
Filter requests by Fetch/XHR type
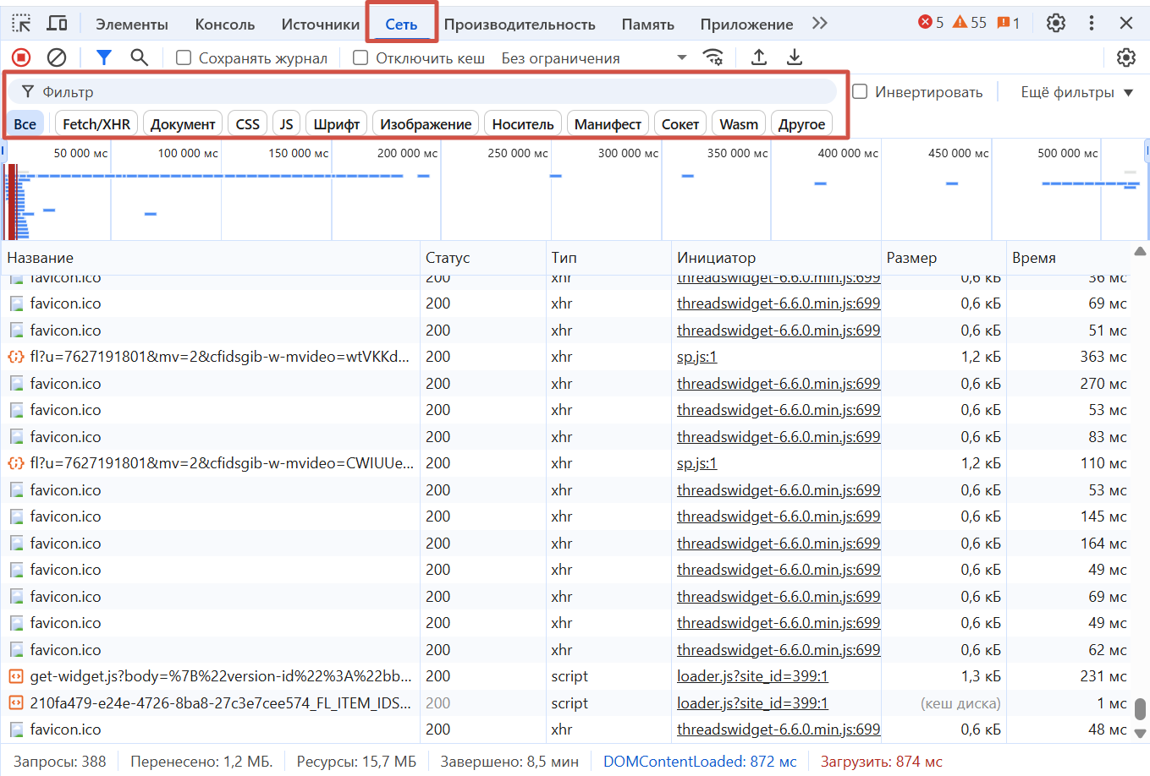96,124
